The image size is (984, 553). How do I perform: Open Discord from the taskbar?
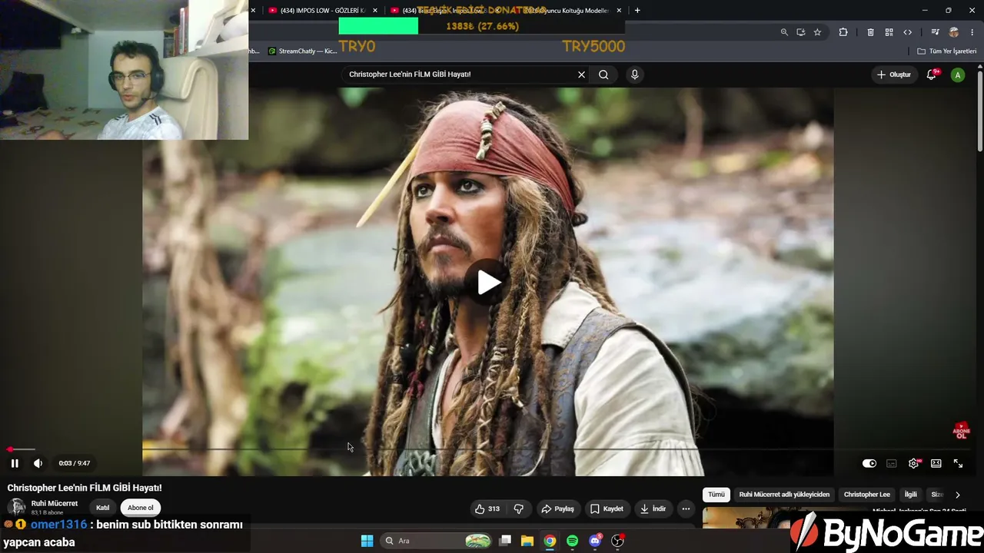(x=595, y=541)
